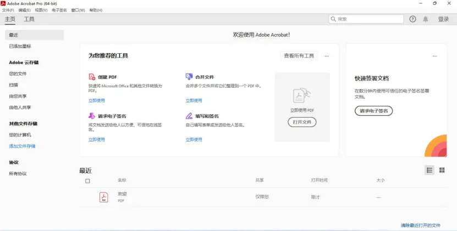Click the 欢迎 PDF file icon

point(104,197)
